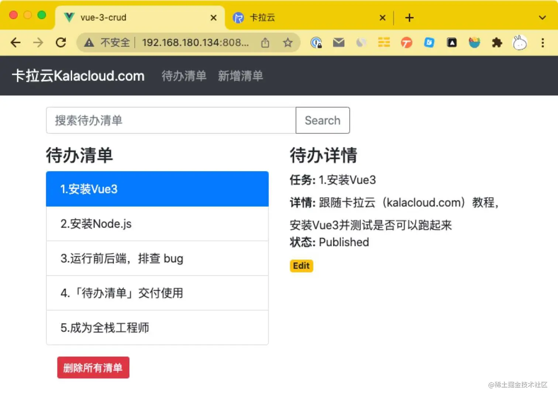
Task: Switch to the 卡拉云 browser tab
Action: pos(309,18)
